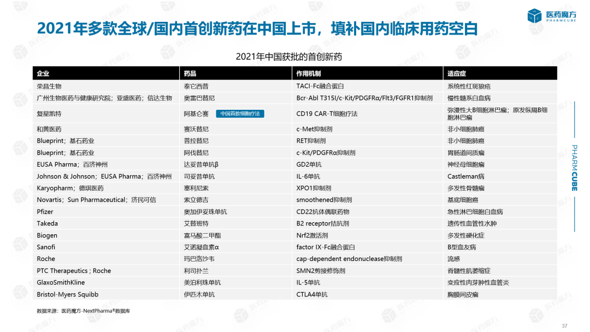The height and width of the screenshot is (332, 590).
Task: Click Blueprint；基石药业 in the 普拉替尼 row
Action: (x=66, y=141)
